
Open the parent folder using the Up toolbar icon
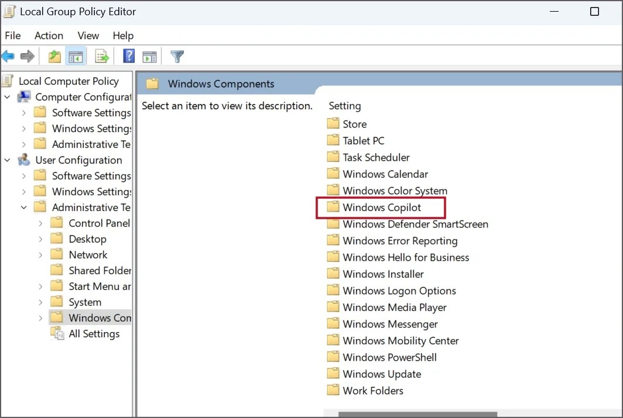click(54, 56)
